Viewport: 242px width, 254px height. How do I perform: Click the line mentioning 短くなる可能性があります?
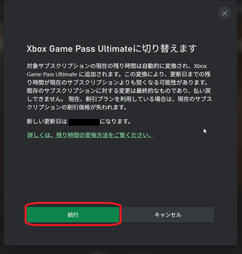[x=117, y=83]
